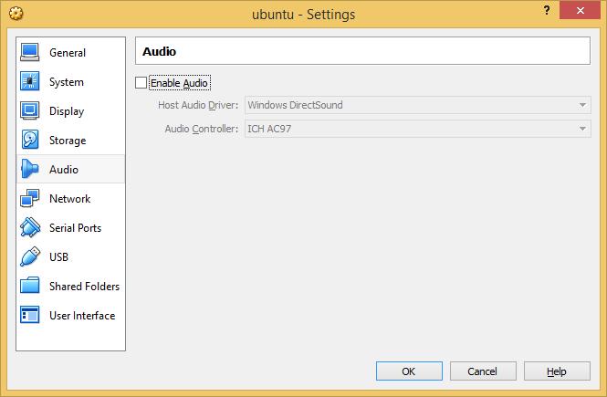This screenshot has width=607, height=397.
Task: Select the Storage disk icon
Action: click(30, 140)
